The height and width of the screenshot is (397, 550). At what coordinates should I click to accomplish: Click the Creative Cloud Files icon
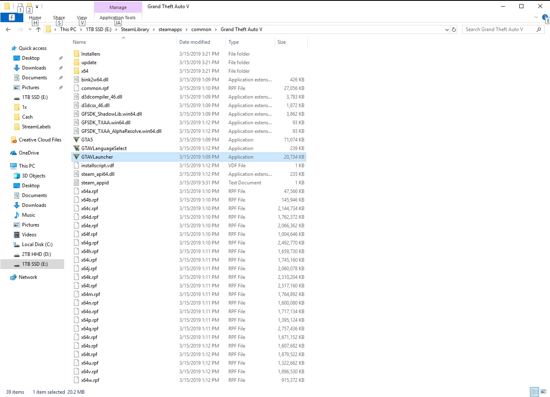coord(14,140)
